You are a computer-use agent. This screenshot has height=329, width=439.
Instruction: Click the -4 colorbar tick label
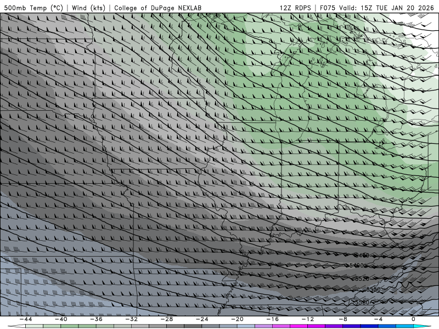coord(378,319)
